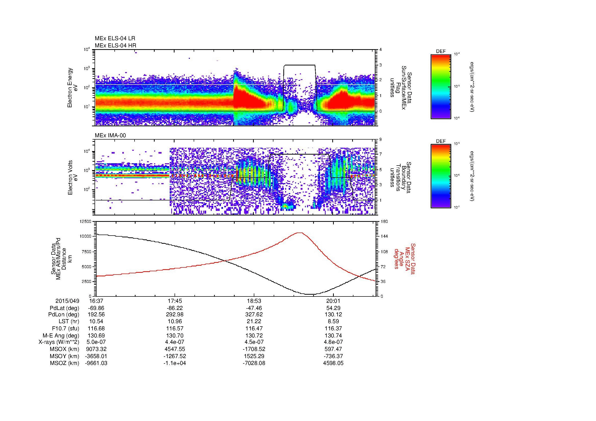Click the time tick '20:01'
The width and height of the screenshot is (596, 421).
point(333,301)
